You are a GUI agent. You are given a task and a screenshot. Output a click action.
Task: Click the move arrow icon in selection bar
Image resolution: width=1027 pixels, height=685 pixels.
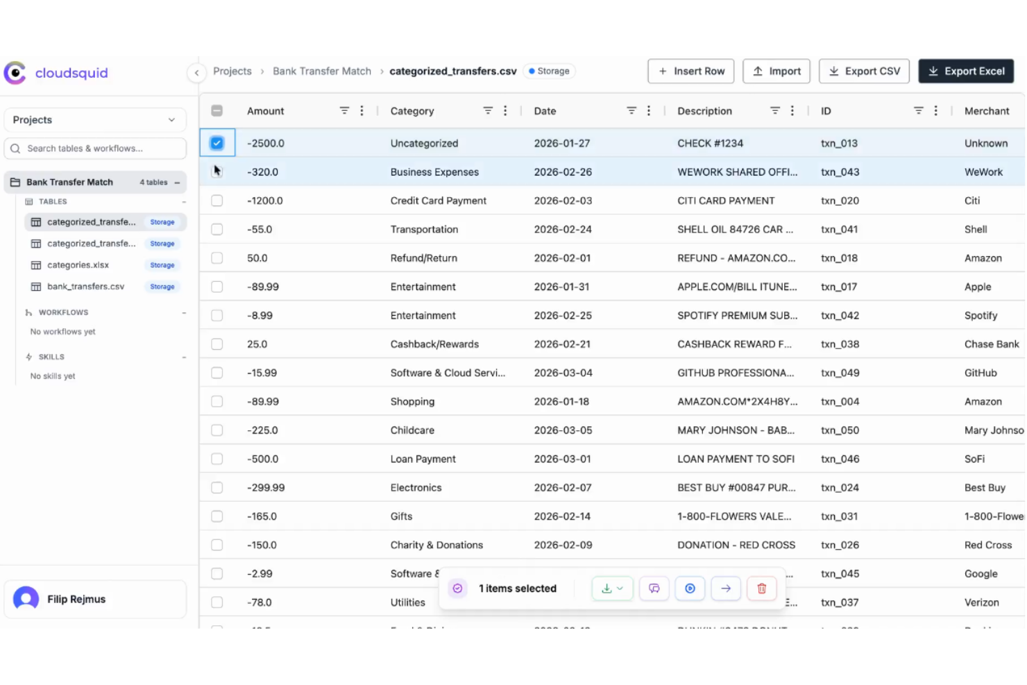pyautogui.click(x=726, y=589)
